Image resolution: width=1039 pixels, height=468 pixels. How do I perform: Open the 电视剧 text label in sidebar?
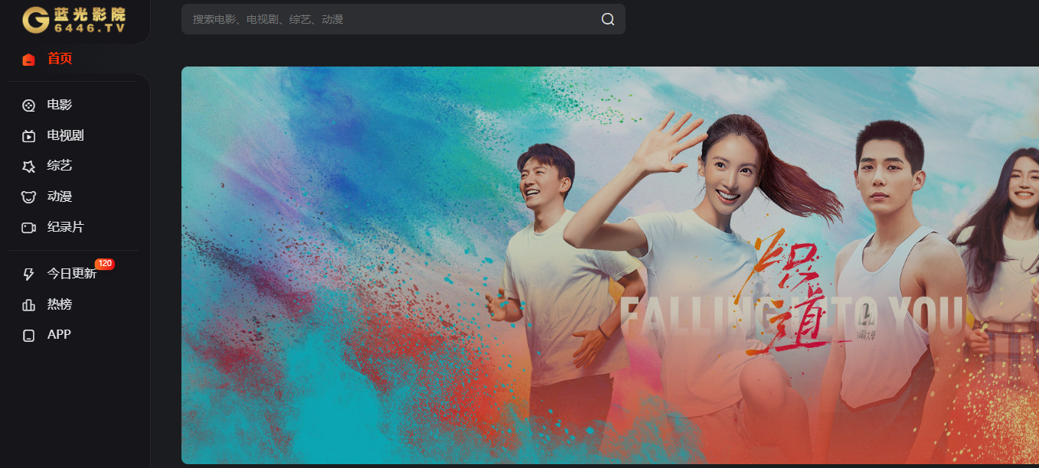(x=65, y=135)
